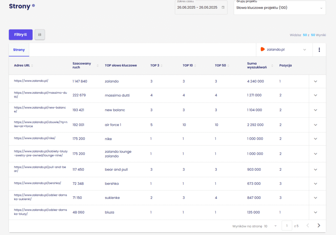The width and height of the screenshot is (336, 235).
Task: Click the Pozycja column header
Action: [x=285, y=65]
